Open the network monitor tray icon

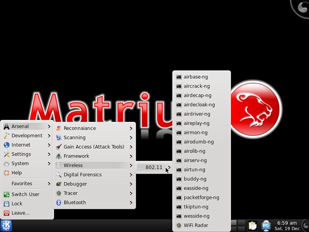pyautogui.click(x=266, y=226)
